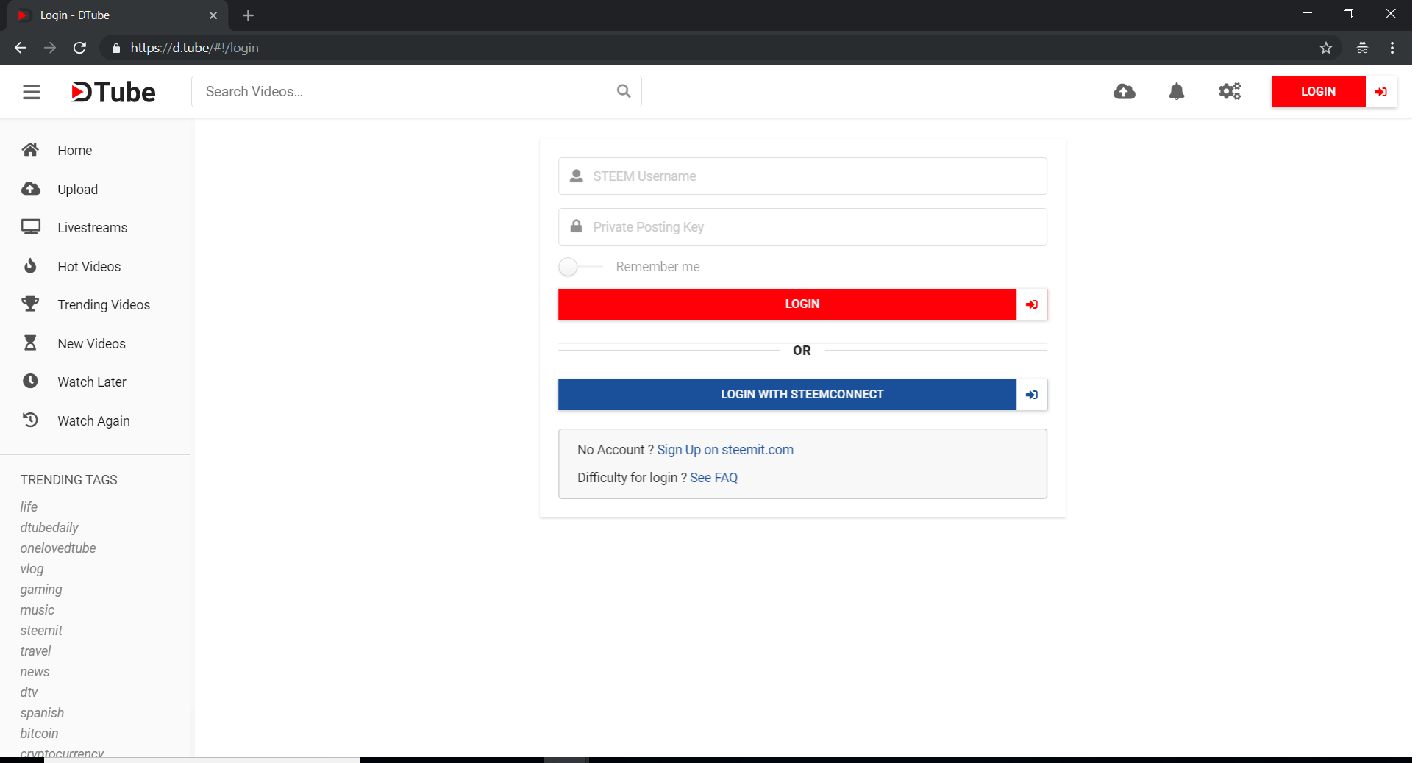Viewport: 1418px width, 763px height.
Task: Select the 'bitcoin' trending tag
Action: pyautogui.click(x=39, y=734)
